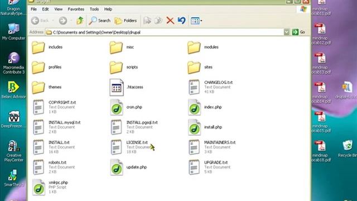Click the Move To toolbar icon
Image resolution: width=357 pixels, height=201 pixels.
147,21
